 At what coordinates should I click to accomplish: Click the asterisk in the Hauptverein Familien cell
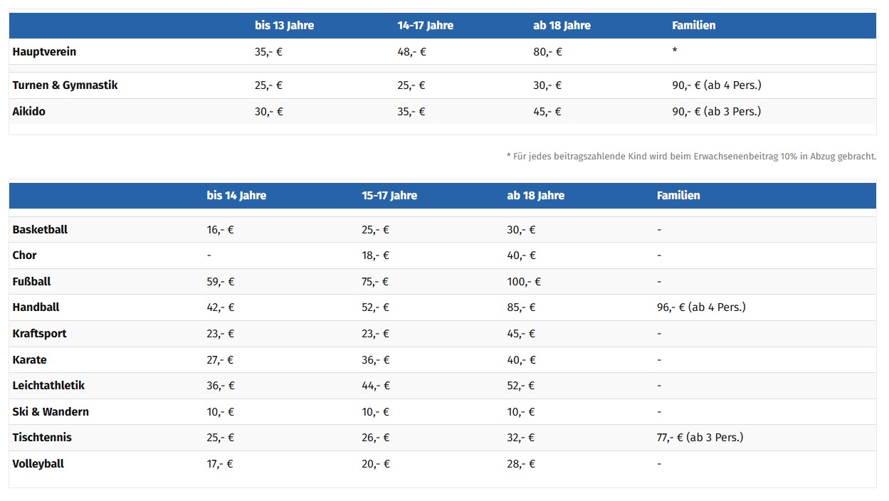[x=674, y=52]
